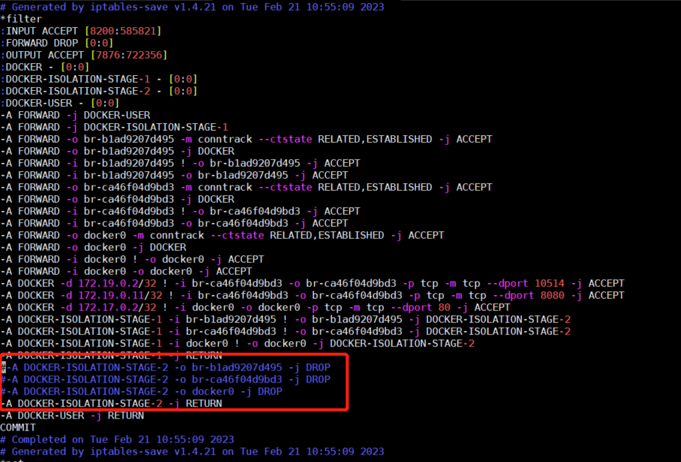Viewport: 681px width, 462px height.
Task: Click the OUTPUT counter '7876:722356'
Action: (x=129, y=55)
